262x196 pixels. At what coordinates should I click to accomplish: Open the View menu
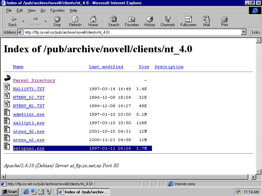pos(31,10)
